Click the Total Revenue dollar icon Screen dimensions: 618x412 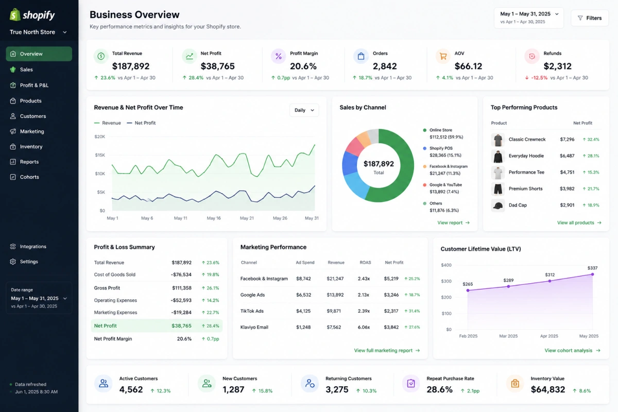[101, 56]
